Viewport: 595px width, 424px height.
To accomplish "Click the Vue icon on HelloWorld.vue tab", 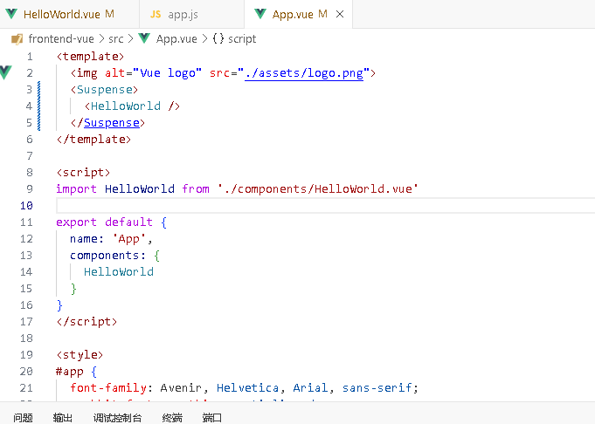I will (11, 14).
